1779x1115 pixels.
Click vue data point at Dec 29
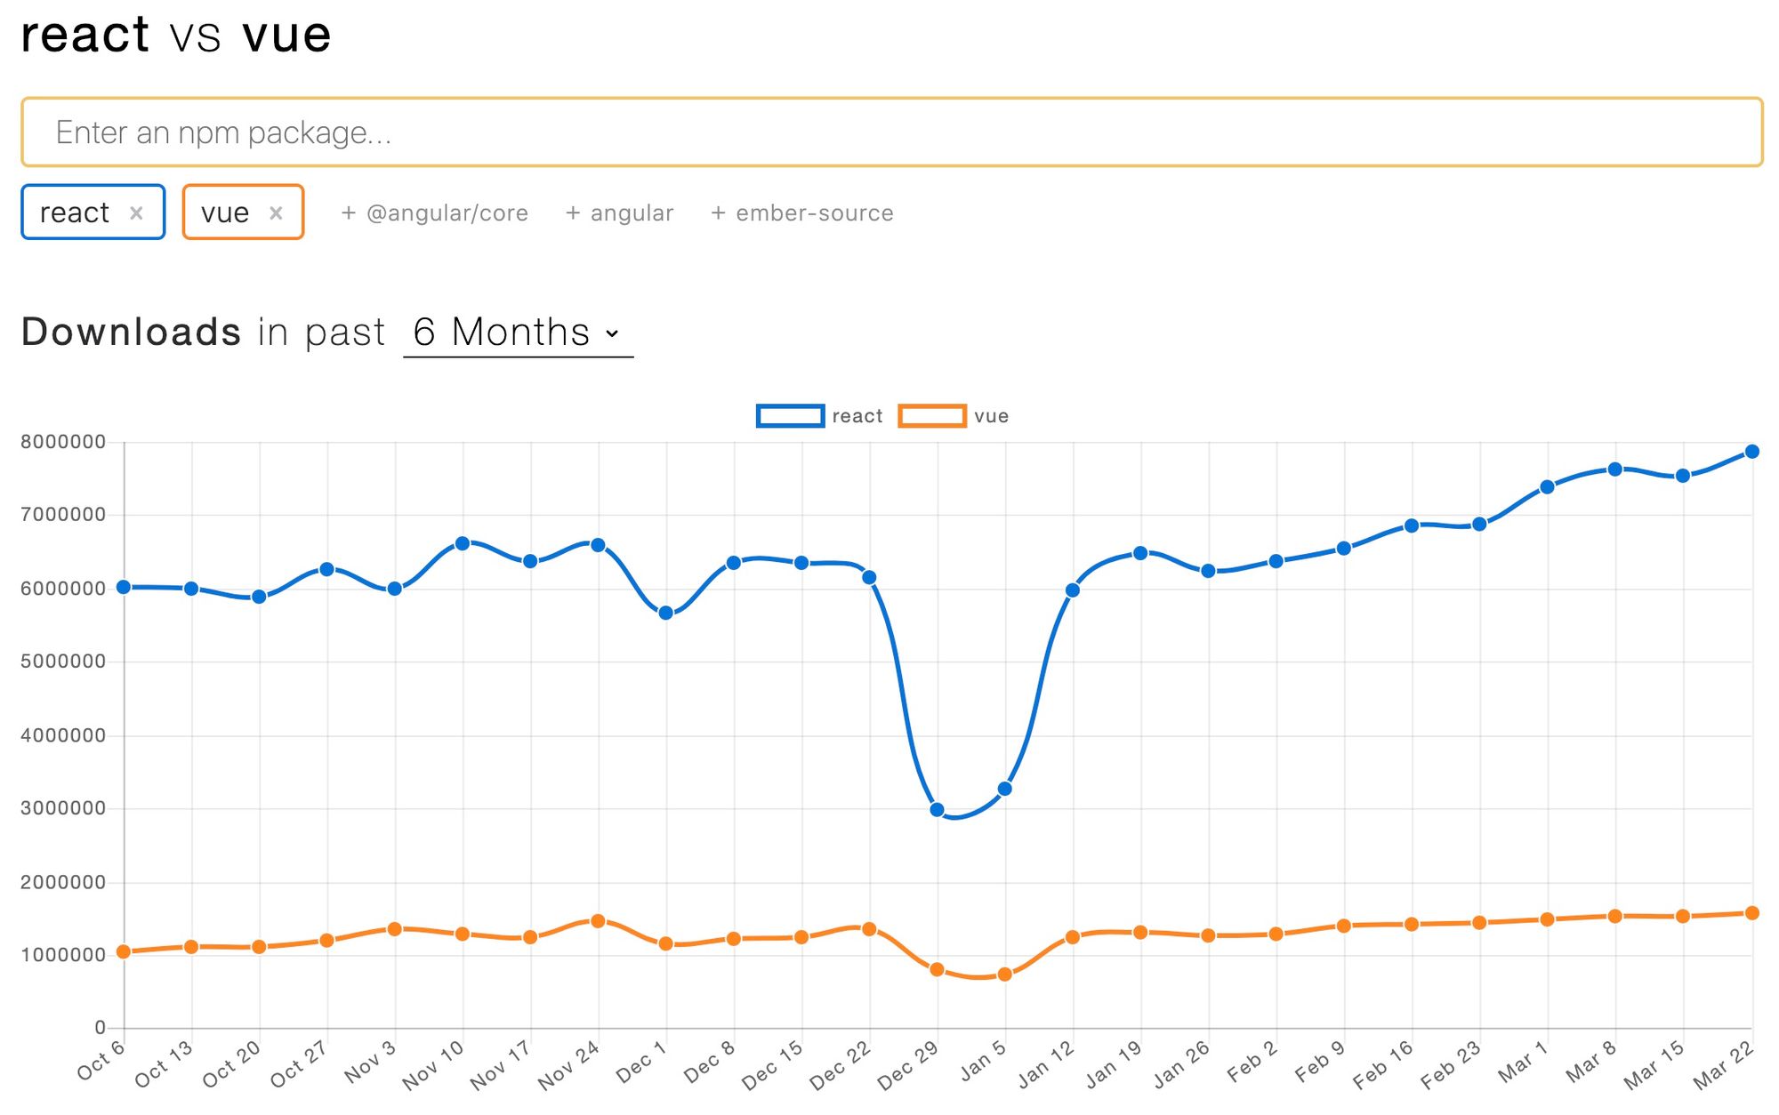(937, 969)
